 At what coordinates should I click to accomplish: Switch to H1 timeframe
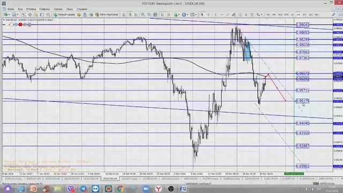293,14
